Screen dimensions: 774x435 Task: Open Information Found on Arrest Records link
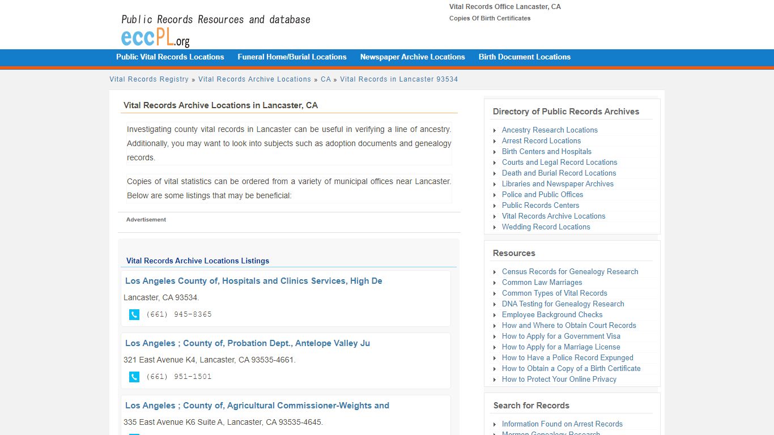(x=562, y=424)
